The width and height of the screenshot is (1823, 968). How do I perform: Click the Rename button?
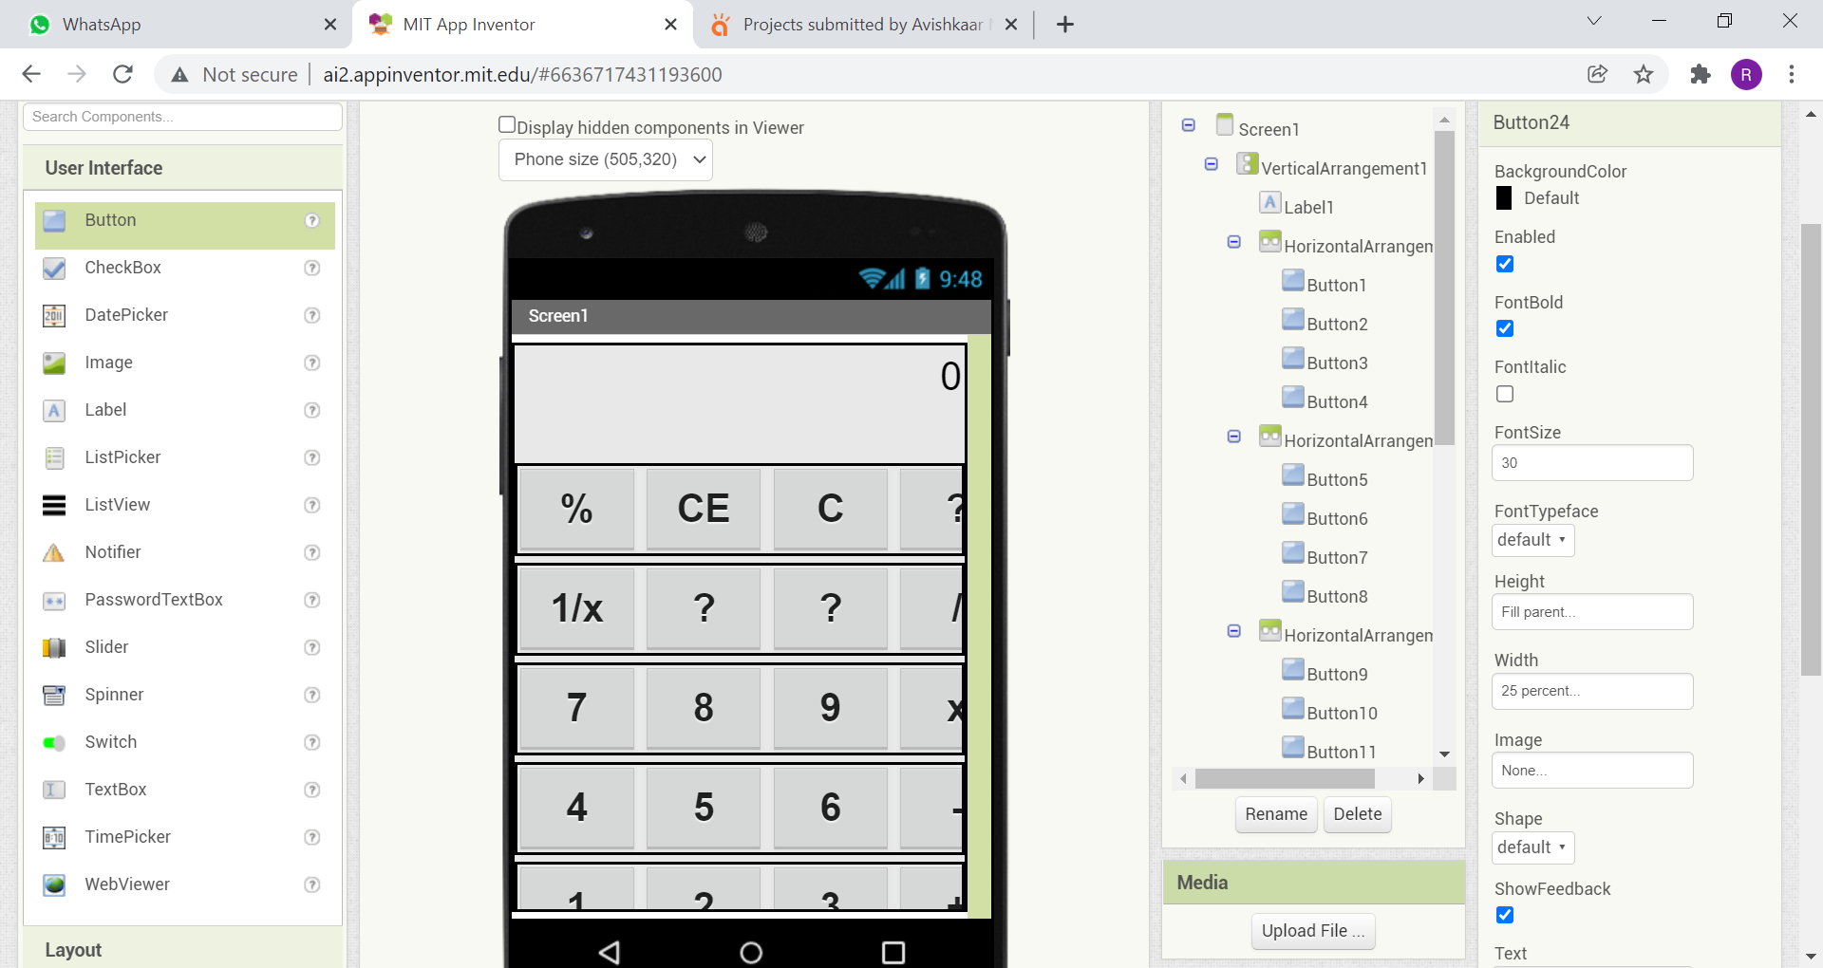tap(1275, 814)
